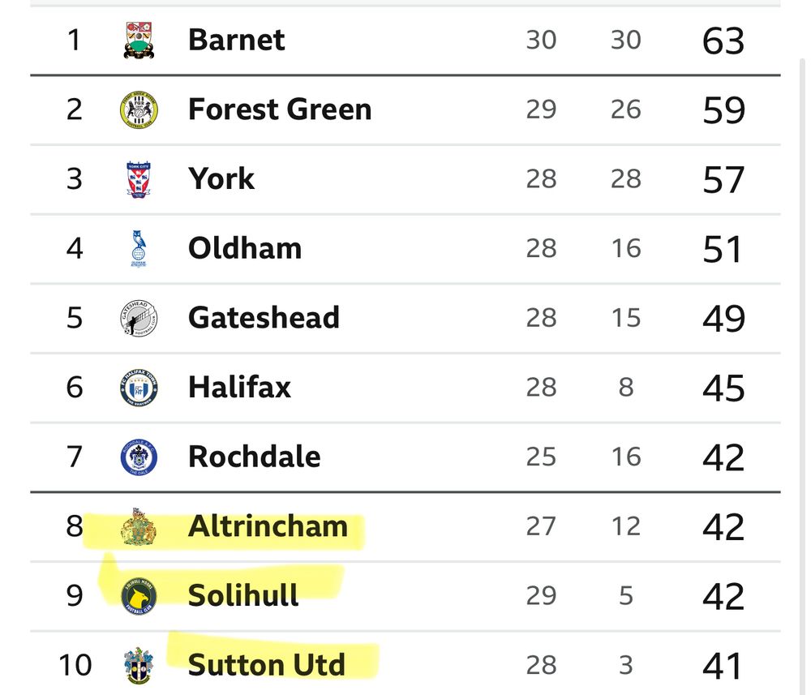Select the Oldham team name
The height and width of the screenshot is (695, 811).
245,249
